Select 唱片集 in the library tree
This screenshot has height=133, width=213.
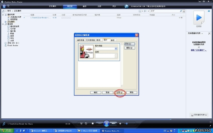[13, 31]
